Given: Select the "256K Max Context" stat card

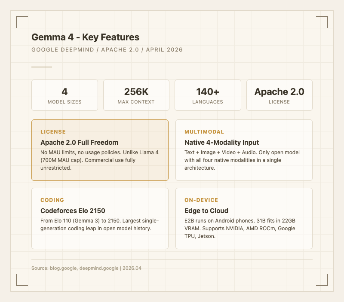Looking at the screenshot, I should click(136, 95).
